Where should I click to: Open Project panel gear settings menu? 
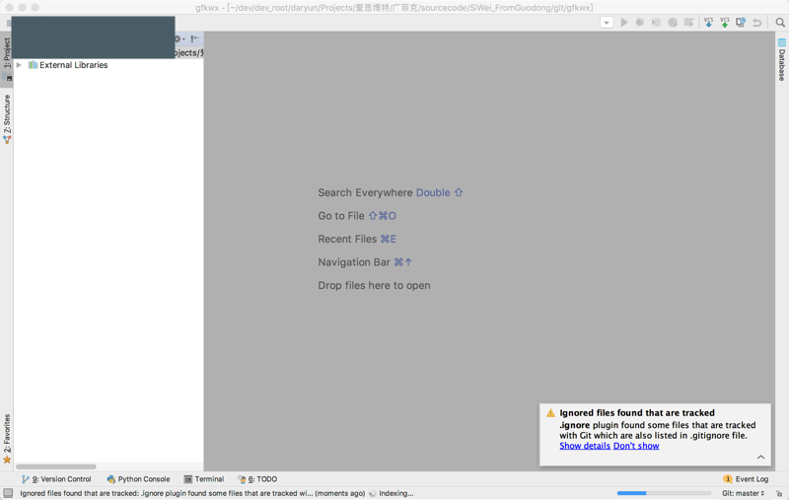(x=179, y=38)
